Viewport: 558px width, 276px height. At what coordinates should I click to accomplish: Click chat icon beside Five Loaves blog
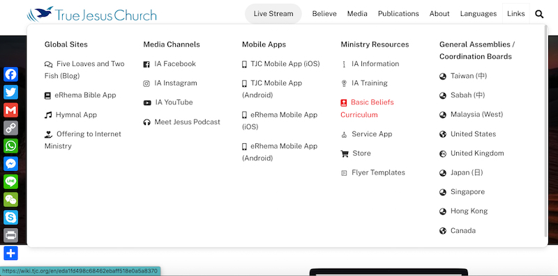(x=48, y=64)
